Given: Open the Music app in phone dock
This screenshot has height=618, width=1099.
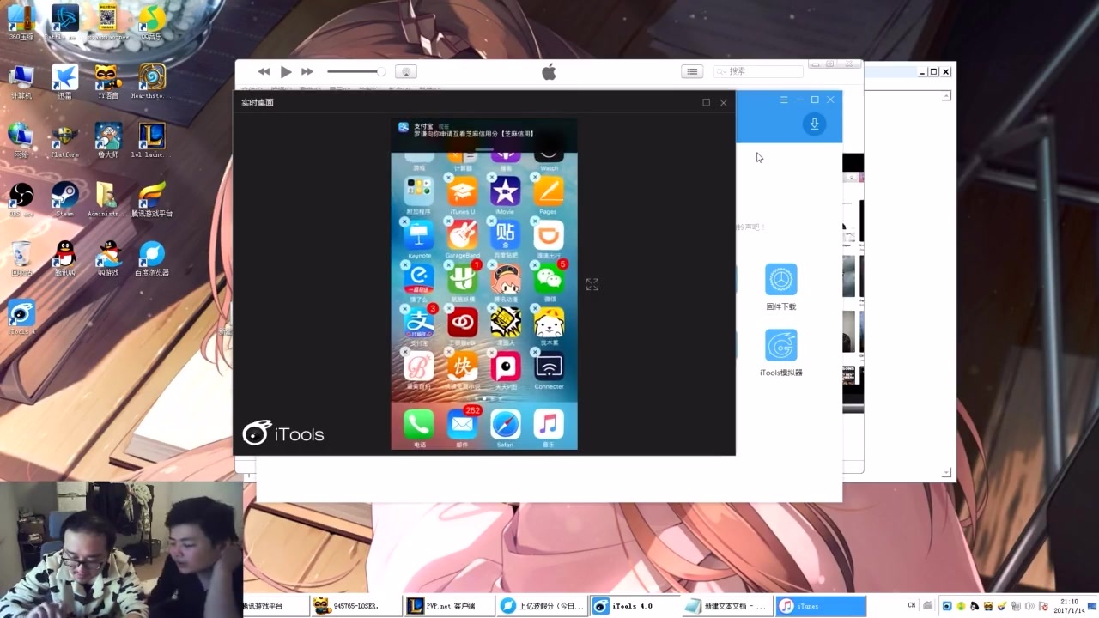Looking at the screenshot, I should point(549,424).
